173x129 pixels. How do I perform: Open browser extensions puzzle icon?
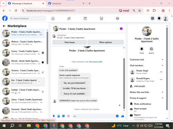(x=154, y=11)
